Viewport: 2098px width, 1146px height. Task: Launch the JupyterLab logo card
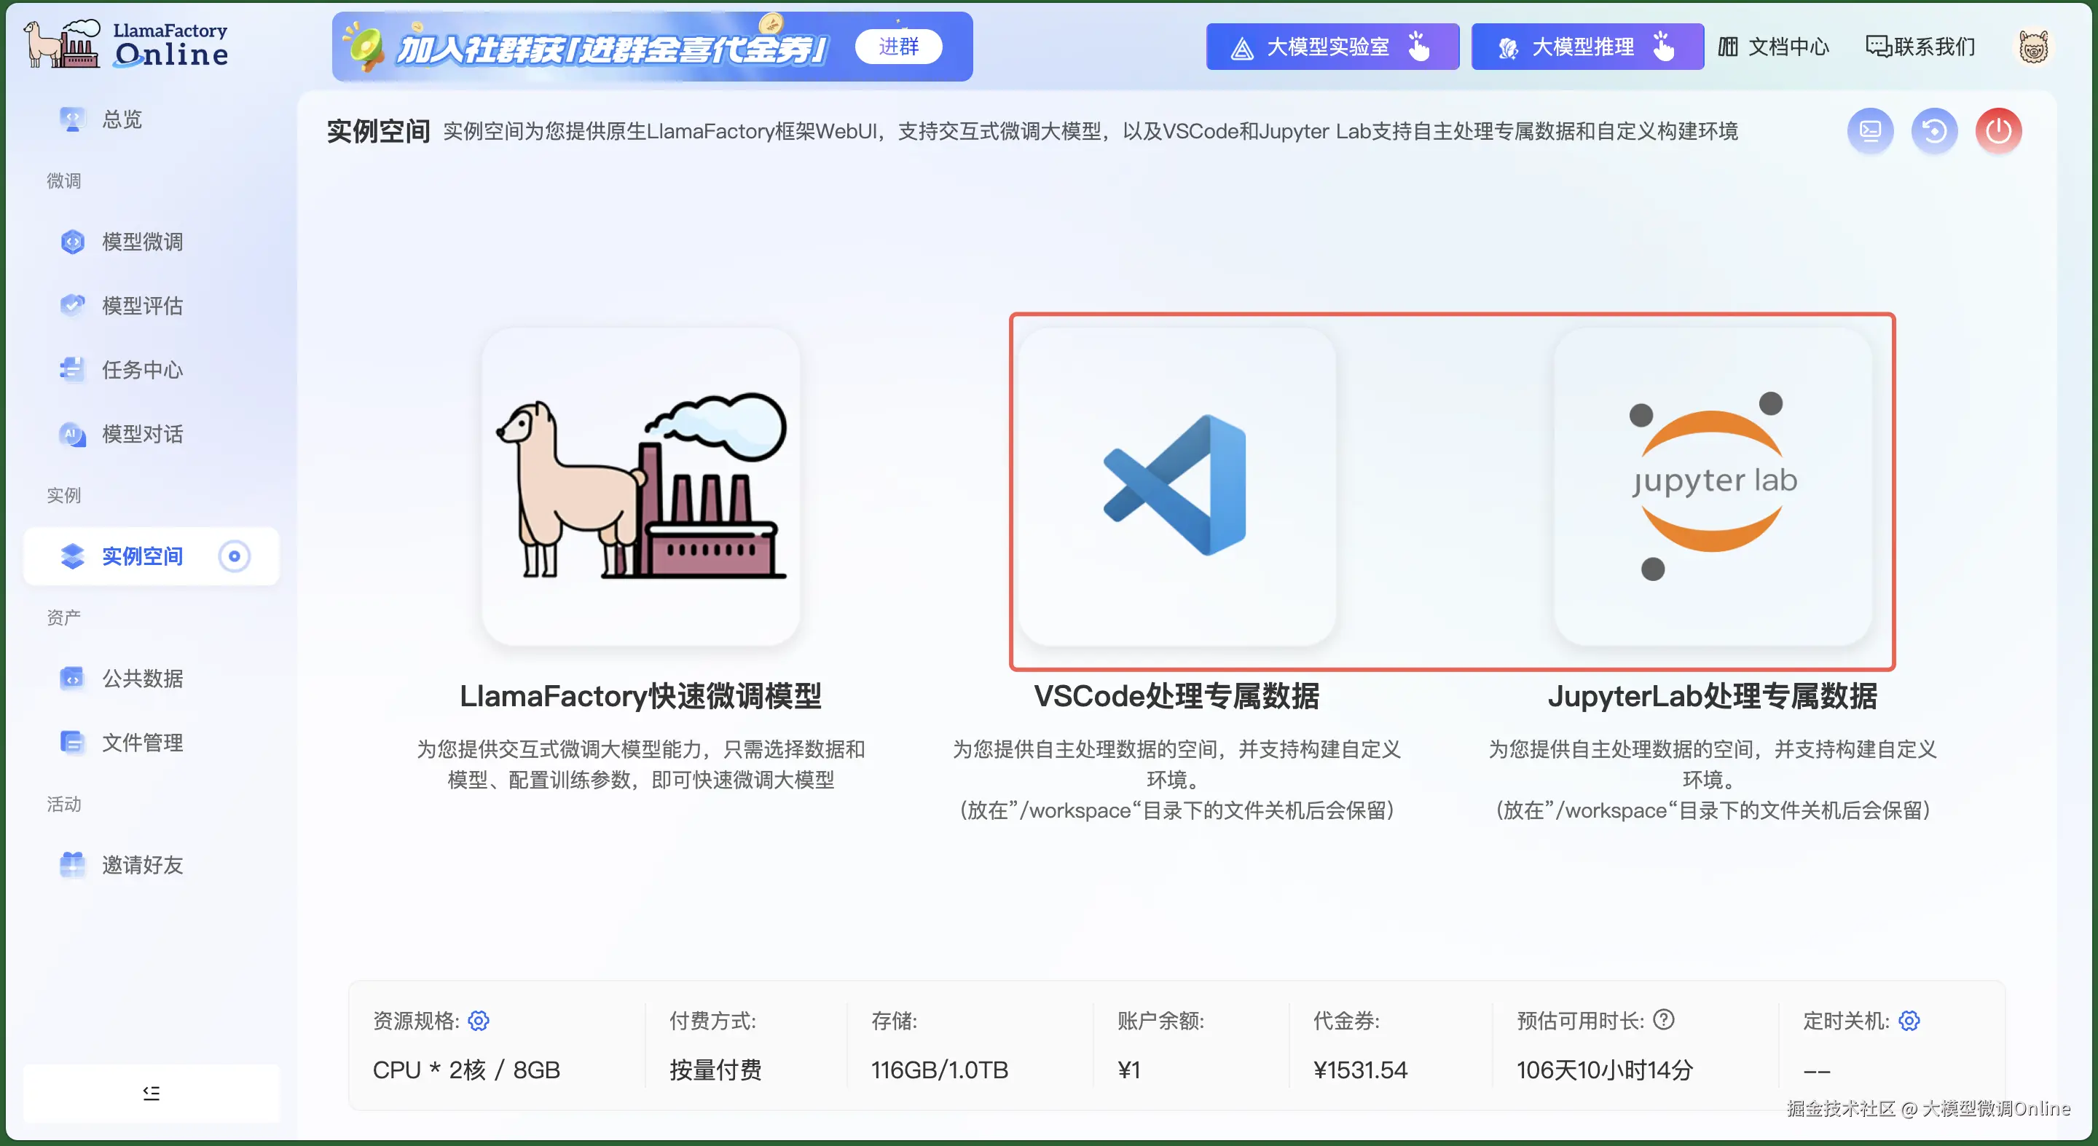(1712, 486)
